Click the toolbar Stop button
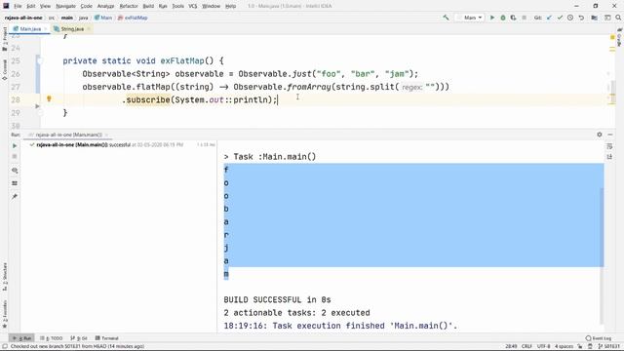 pos(525,18)
